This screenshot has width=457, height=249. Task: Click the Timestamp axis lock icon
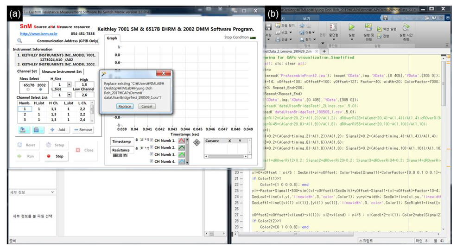pos(137,140)
